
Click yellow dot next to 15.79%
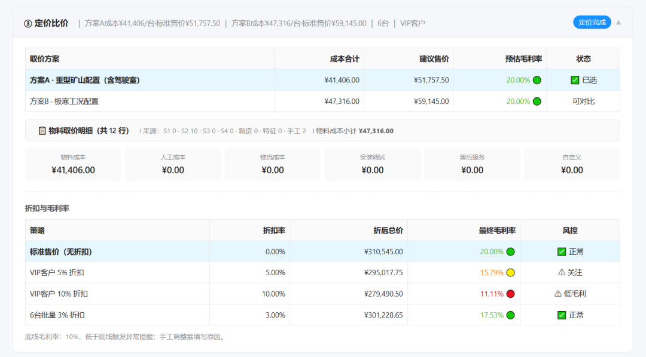coord(510,273)
